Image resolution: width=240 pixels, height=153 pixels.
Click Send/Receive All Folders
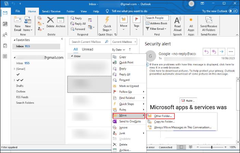pos(209,24)
